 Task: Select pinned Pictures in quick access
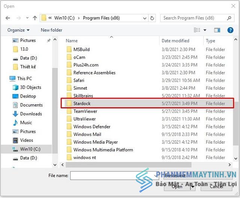(x=28, y=40)
